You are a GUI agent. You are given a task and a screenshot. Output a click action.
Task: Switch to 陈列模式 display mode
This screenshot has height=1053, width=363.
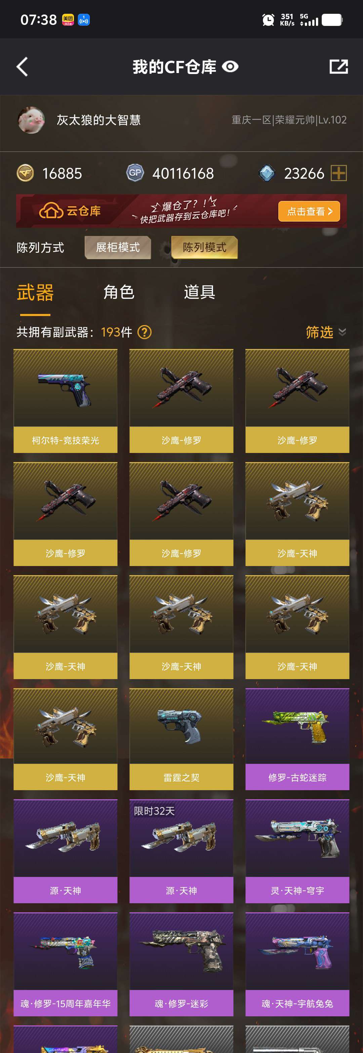(x=205, y=247)
